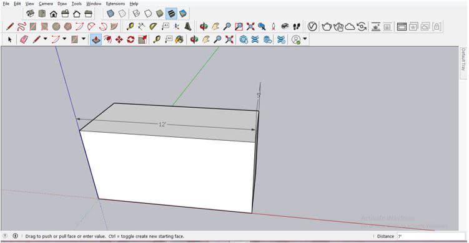Switch to Iso standard view
This screenshot has width=469, height=243.
pos(30,14)
